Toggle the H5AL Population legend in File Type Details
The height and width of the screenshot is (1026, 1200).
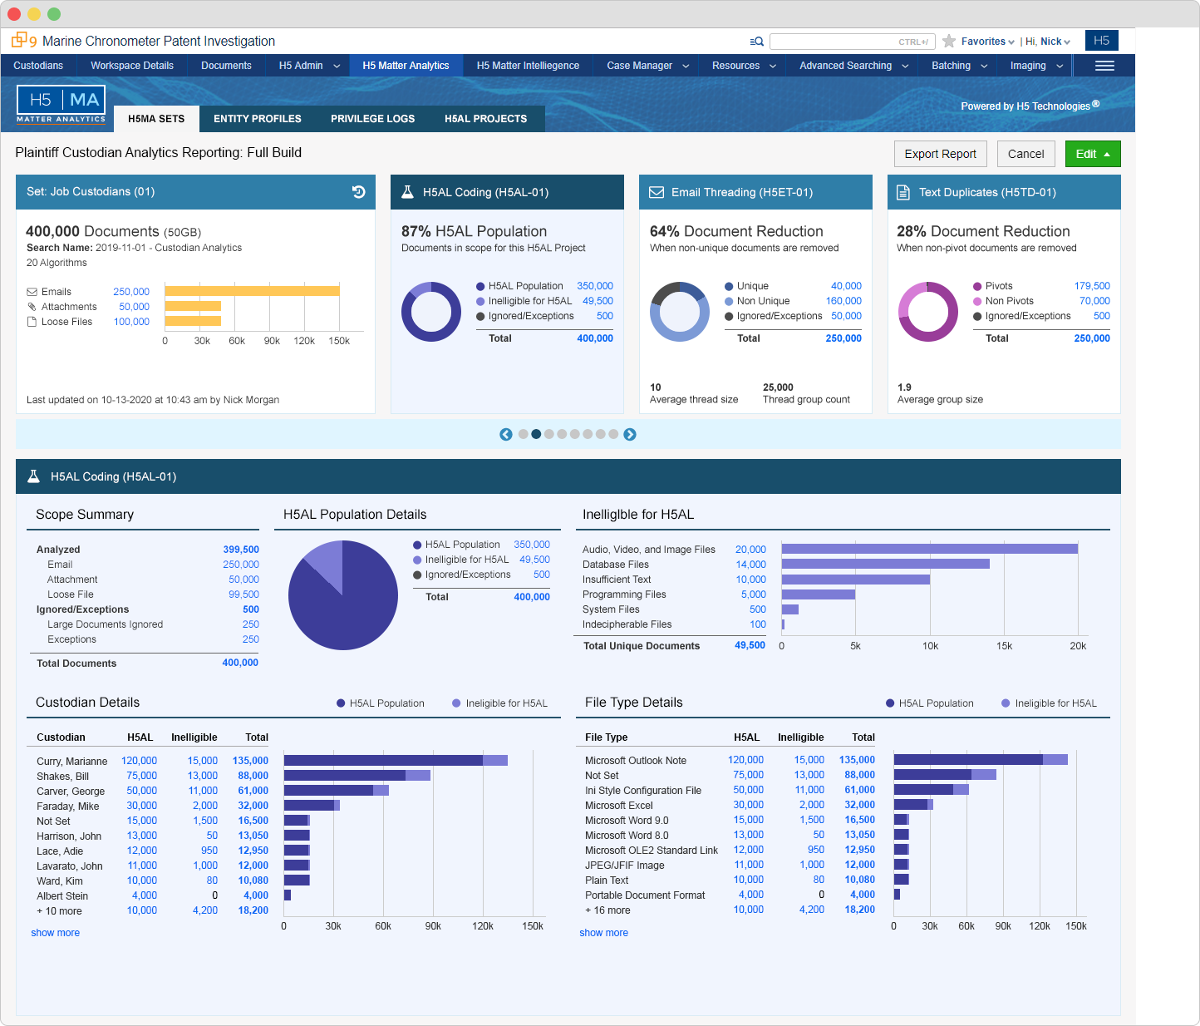[930, 703]
